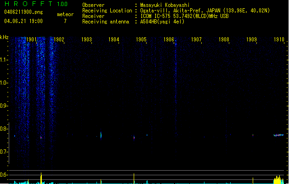289x184 pixels.
Task: Click the small echo just after 1909
Action: point(253,135)
